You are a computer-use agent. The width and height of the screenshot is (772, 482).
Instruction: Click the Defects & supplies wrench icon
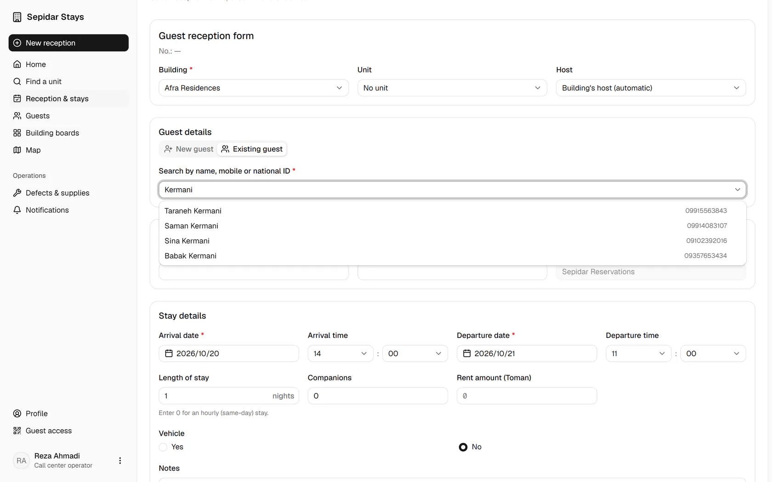[x=17, y=193]
